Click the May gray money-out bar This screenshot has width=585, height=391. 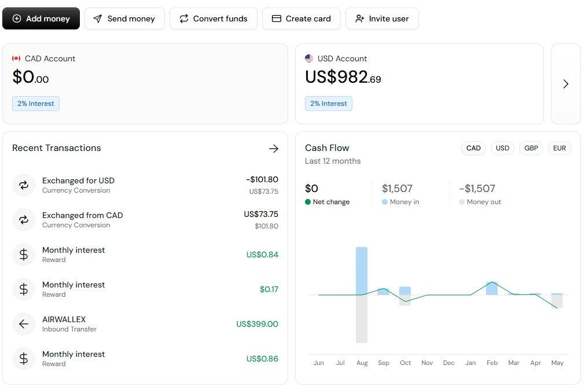point(557,301)
